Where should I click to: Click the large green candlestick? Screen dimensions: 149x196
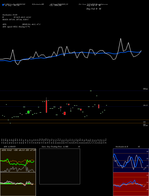tap(29, 112)
